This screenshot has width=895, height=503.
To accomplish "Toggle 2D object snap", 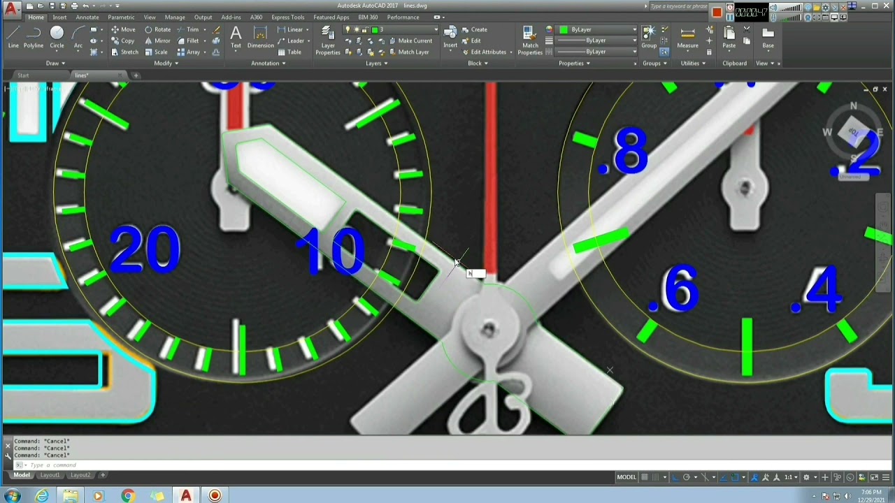I will coord(734,477).
